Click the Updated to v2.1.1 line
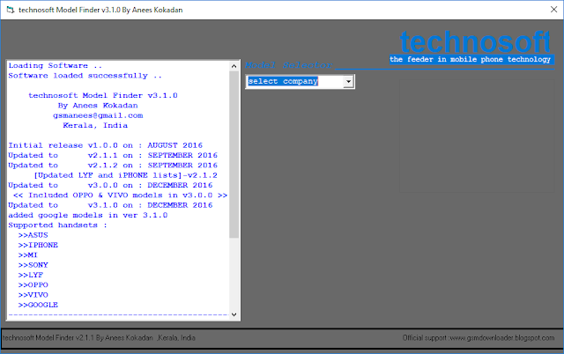The height and width of the screenshot is (354, 564). 113,155
